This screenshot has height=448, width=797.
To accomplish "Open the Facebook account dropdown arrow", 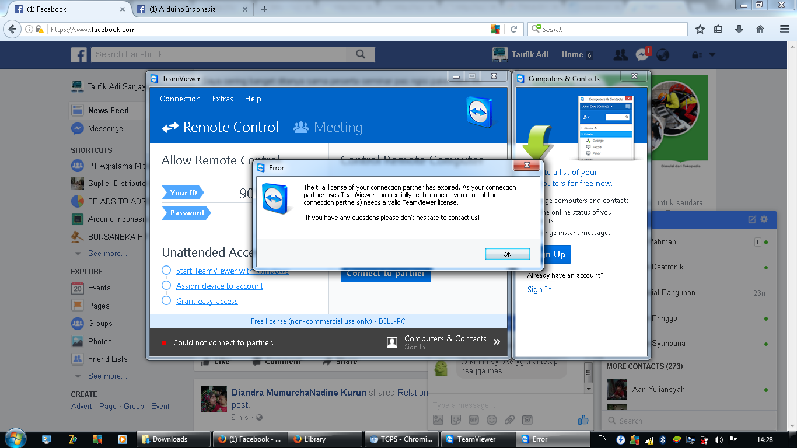I will [712, 55].
